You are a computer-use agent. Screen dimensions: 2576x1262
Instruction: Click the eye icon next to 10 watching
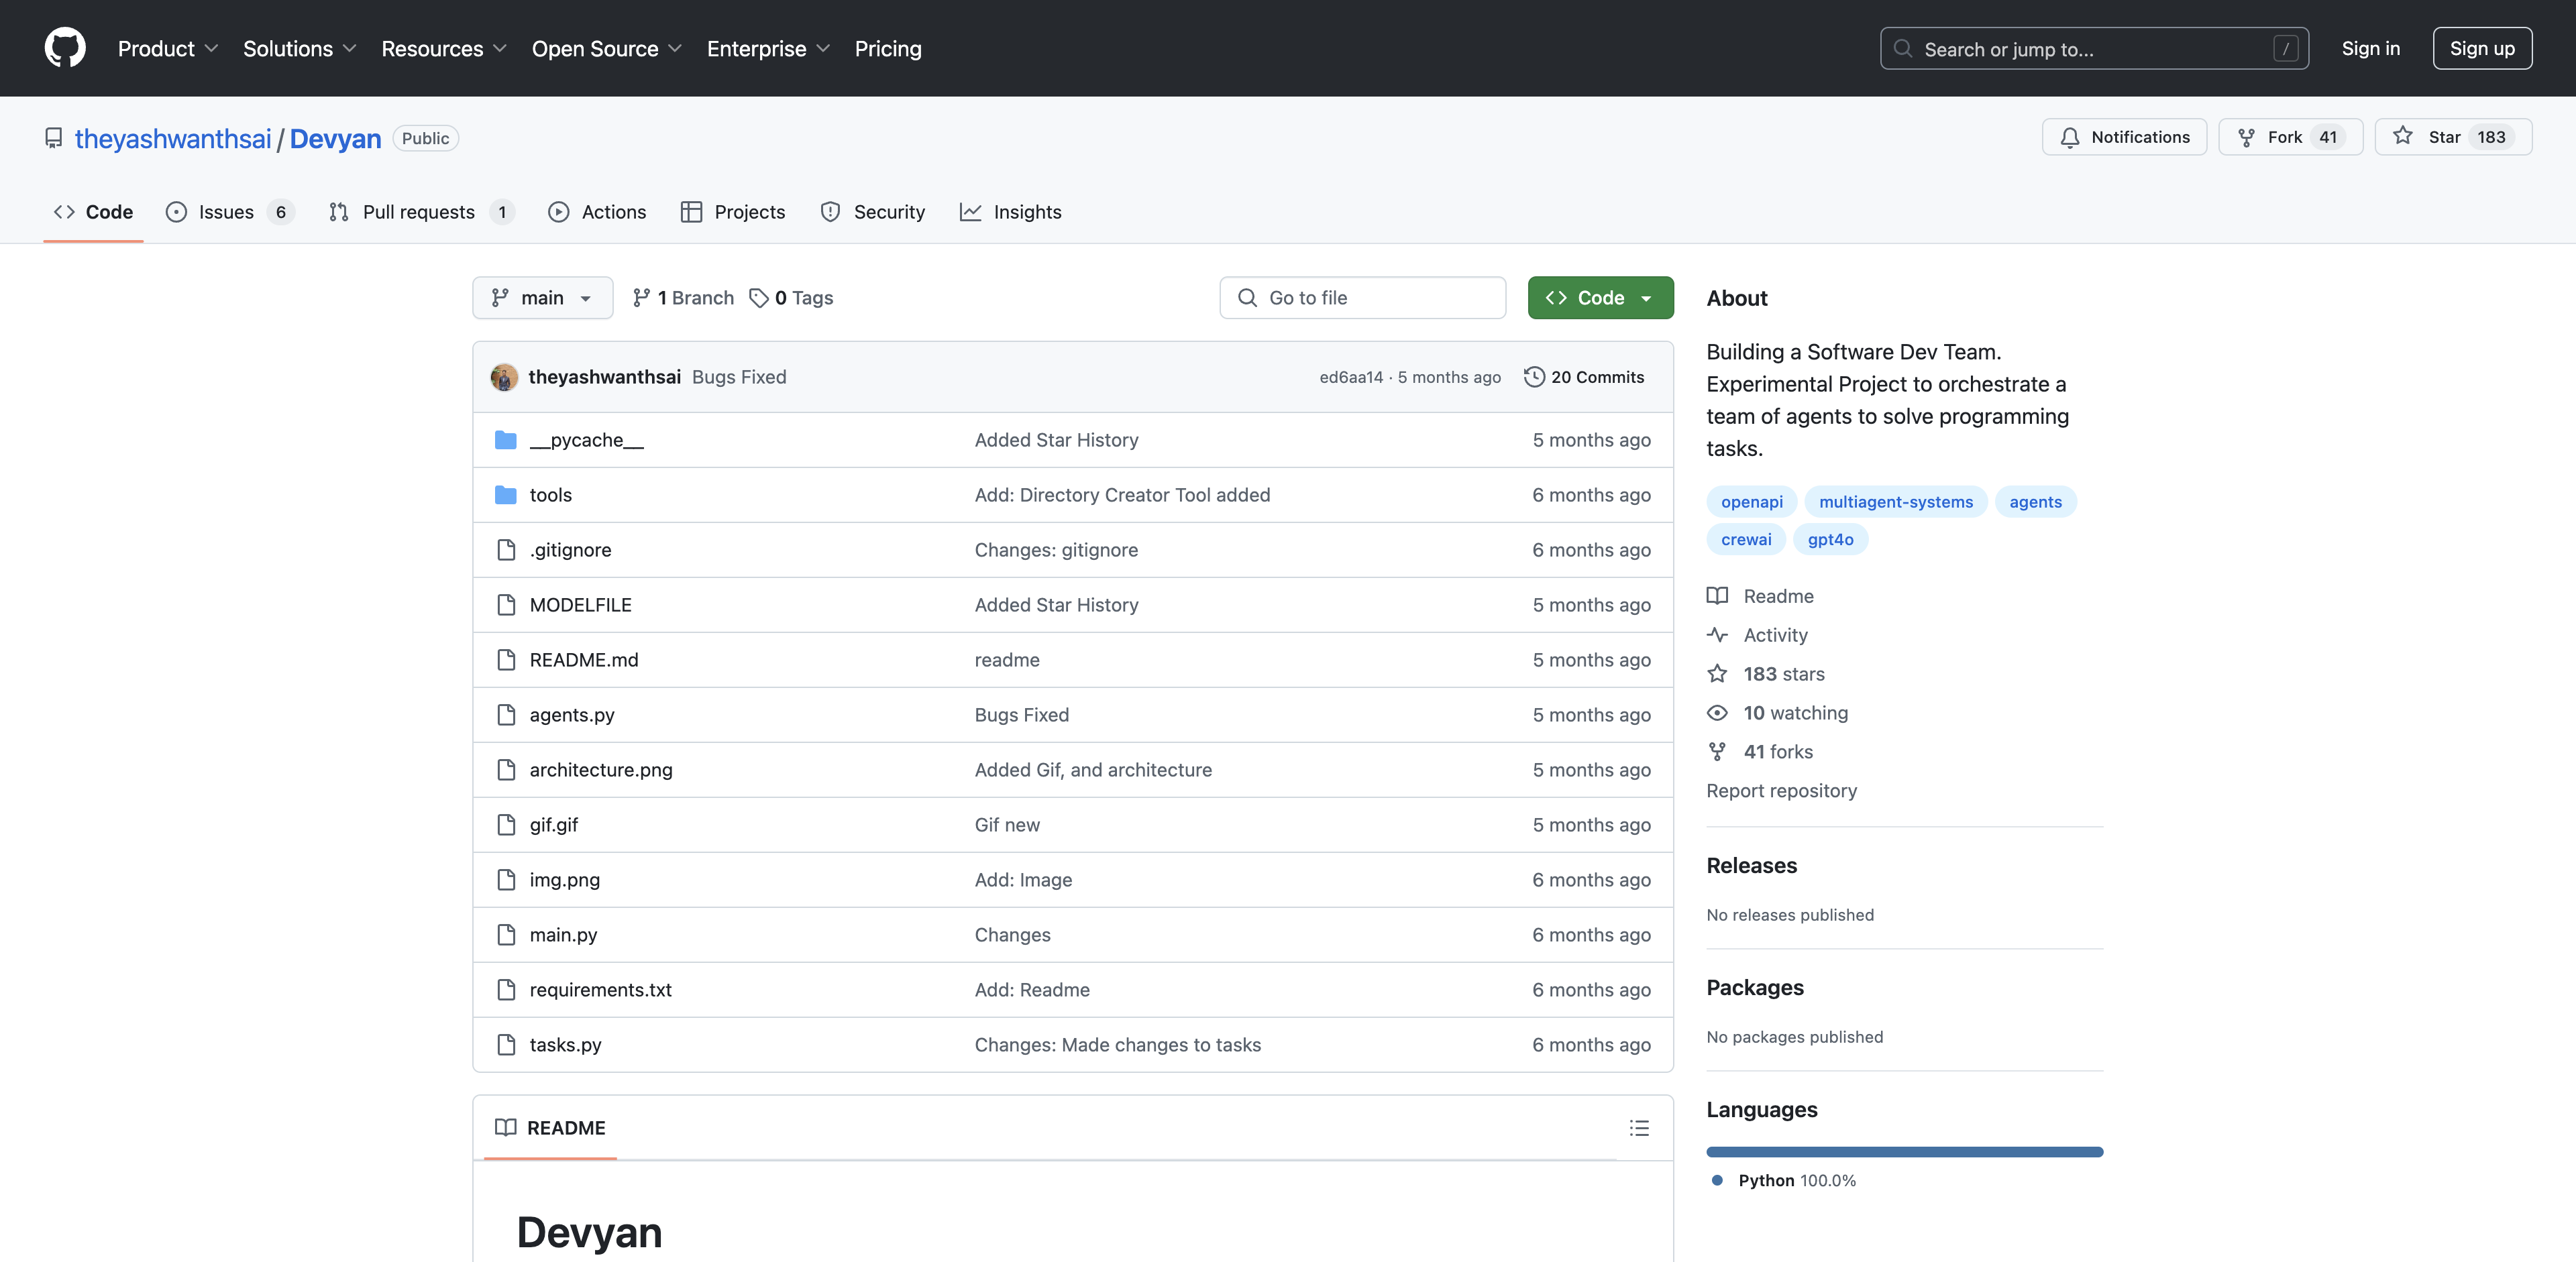[x=1717, y=712]
